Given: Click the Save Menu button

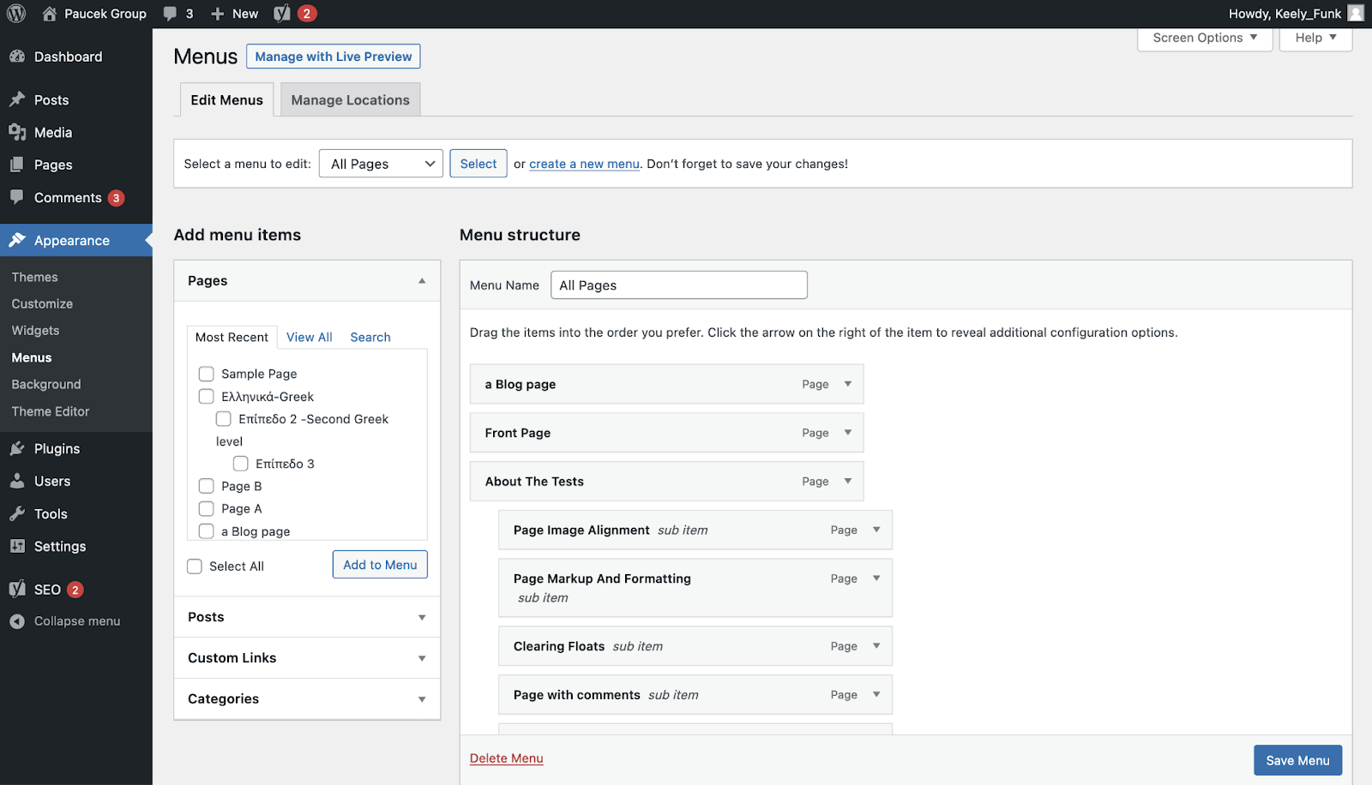Looking at the screenshot, I should (1297, 759).
